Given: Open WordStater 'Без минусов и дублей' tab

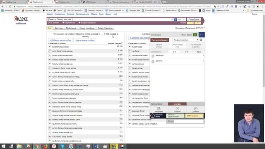Looking at the screenshot, I should pos(195,46).
